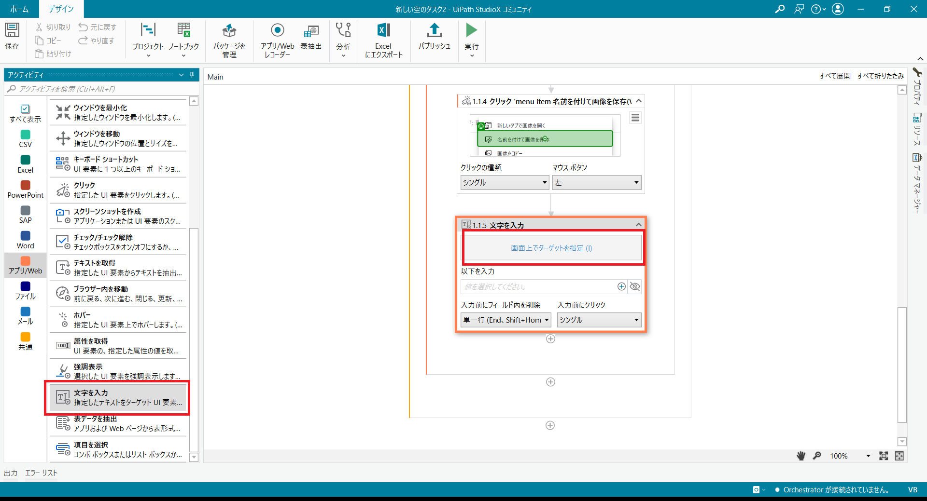This screenshot has height=501, width=927.
Task: Open the App/Web Recorder tool
Action: pyautogui.click(x=277, y=31)
